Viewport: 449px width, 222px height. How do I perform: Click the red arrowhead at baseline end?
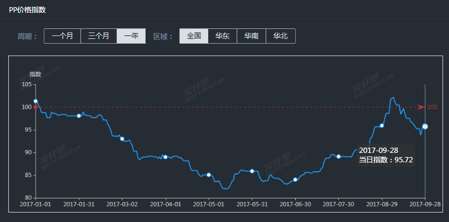point(421,107)
